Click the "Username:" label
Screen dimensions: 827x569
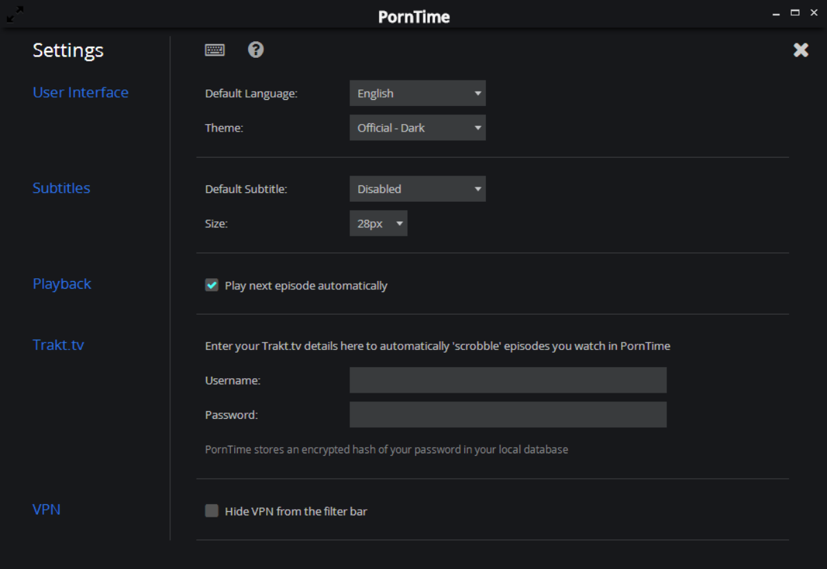(x=233, y=380)
